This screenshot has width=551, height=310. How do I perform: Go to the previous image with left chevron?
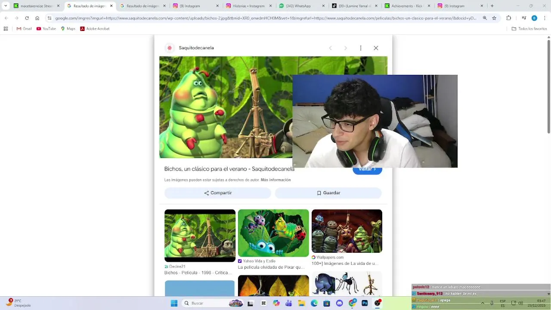click(x=330, y=48)
